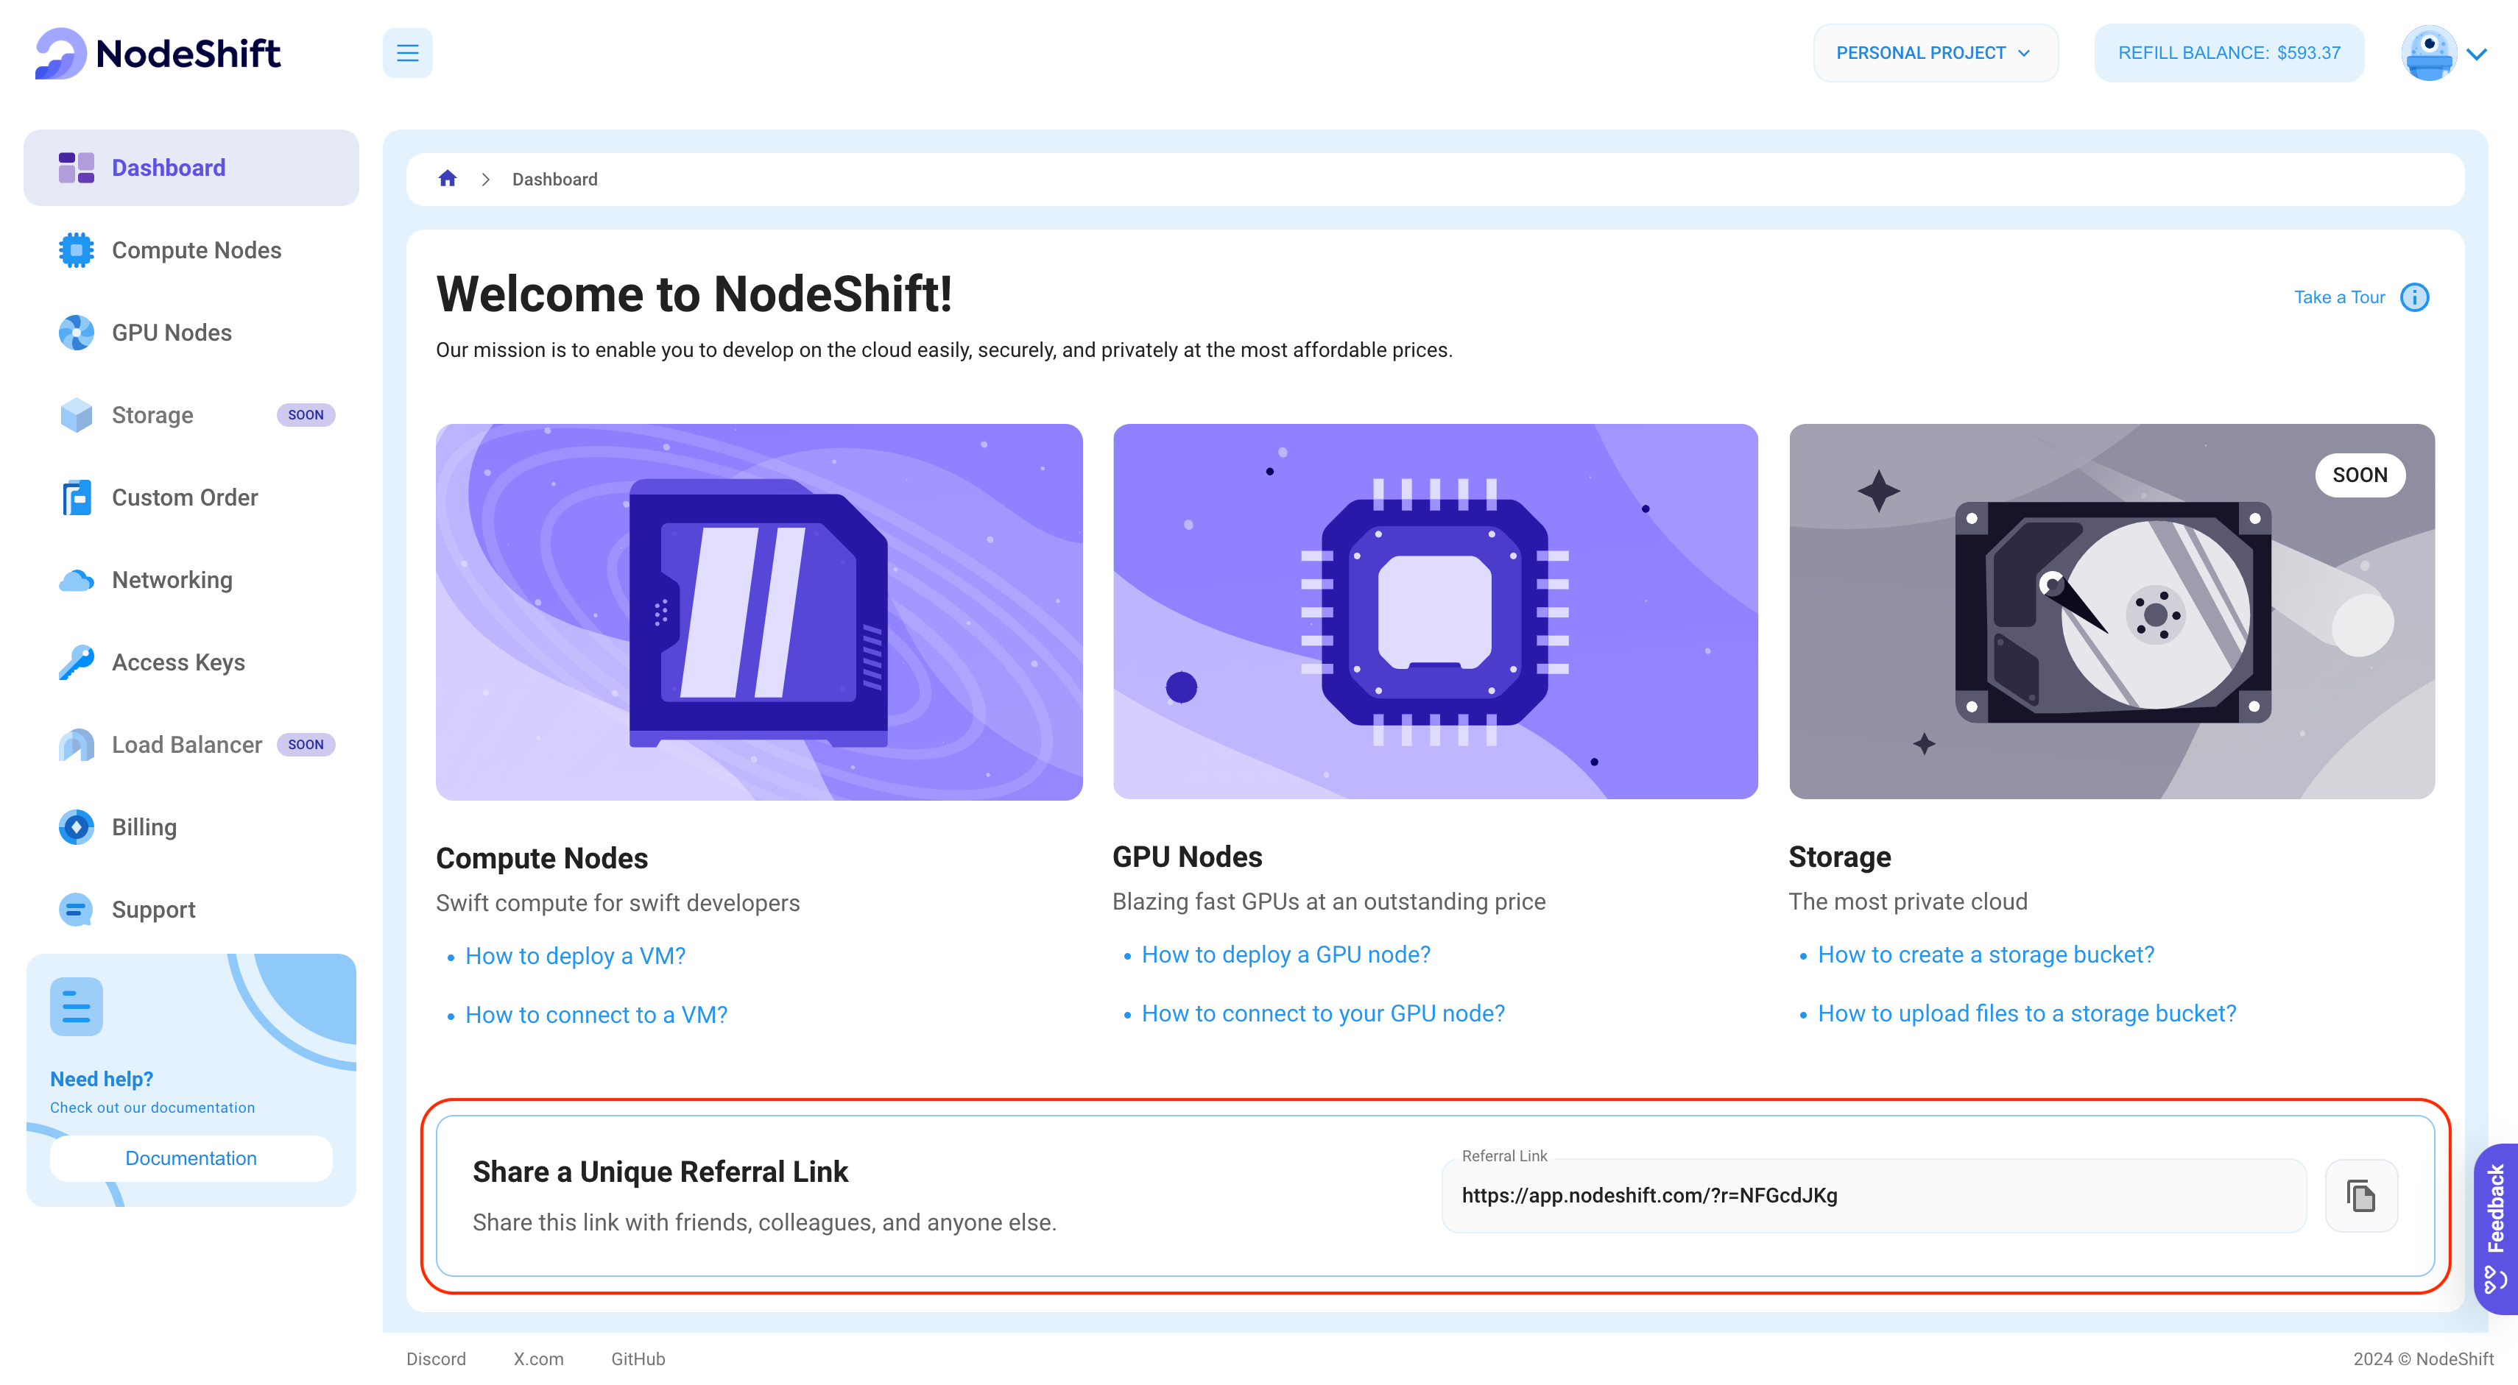This screenshot has width=2518, height=1385.
Task: Click the Dashboard sidebar icon
Action: [x=75, y=166]
